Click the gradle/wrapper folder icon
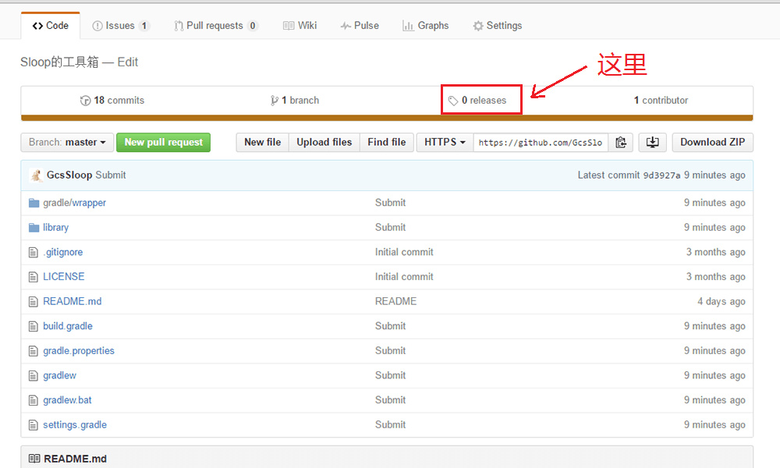The width and height of the screenshot is (780, 468). [34, 203]
